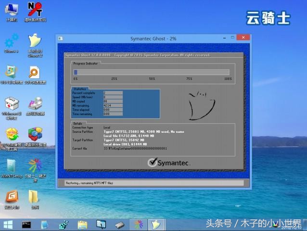Viewport: 307px width, 231px height.
Task: Click 'Restoring... remaining NTFS MFT files' status bar
Action: coord(153,183)
